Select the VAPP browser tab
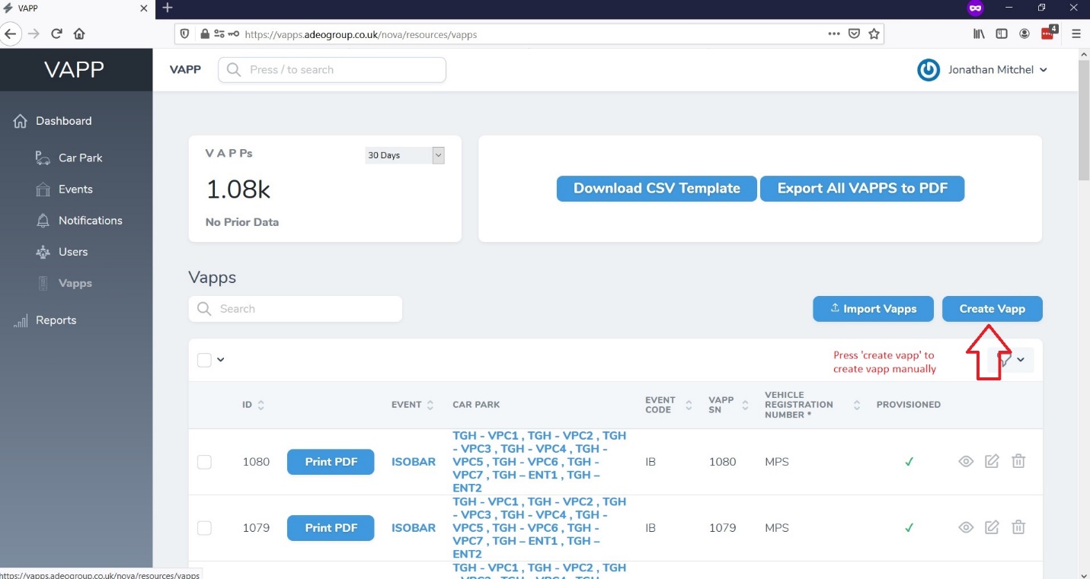Screen dimensions: 1090x579 pos(76,8)
